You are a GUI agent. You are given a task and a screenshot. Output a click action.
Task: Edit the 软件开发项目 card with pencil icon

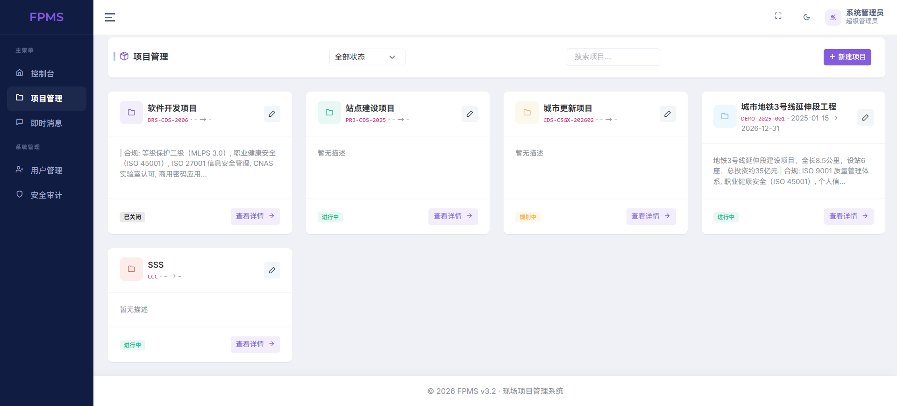tap(272, 114)
